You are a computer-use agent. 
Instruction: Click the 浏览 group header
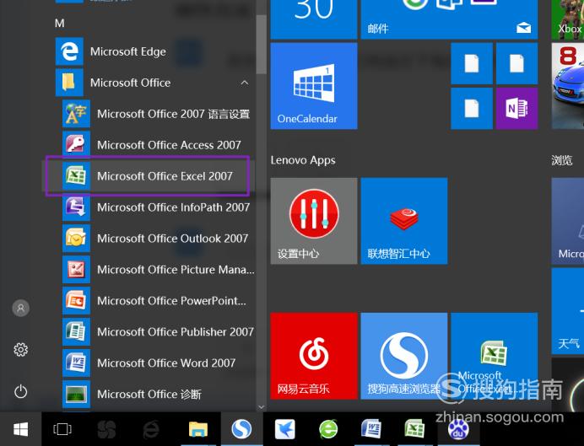[x=562, y=160]
